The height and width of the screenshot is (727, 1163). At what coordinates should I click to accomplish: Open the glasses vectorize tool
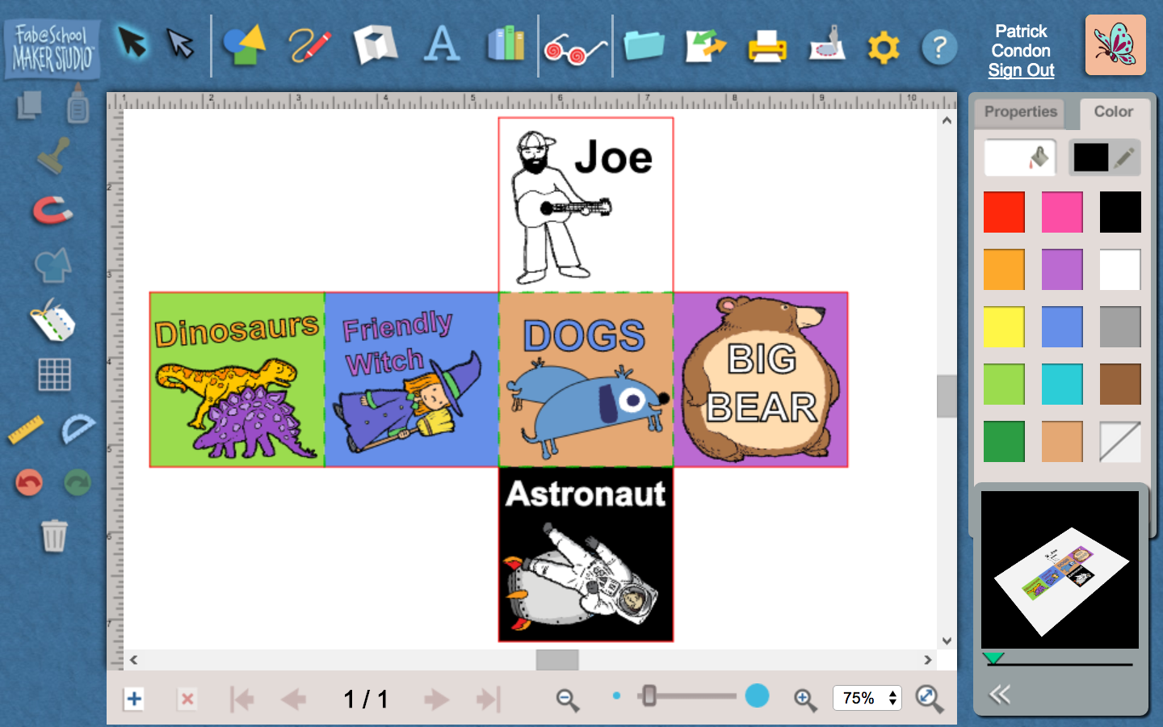(x=575, y=50)
